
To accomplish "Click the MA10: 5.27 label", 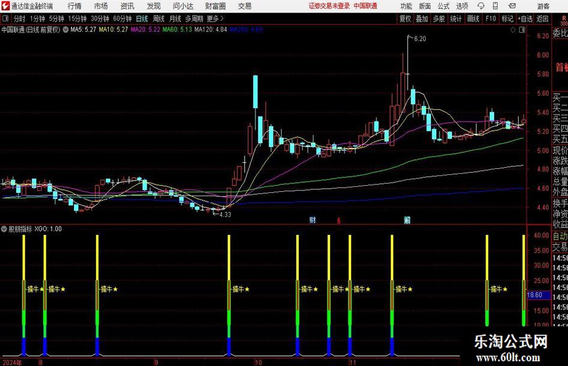I will click(114, 29).
